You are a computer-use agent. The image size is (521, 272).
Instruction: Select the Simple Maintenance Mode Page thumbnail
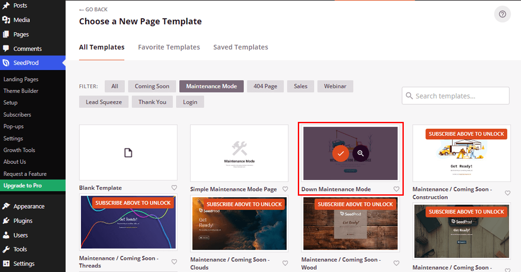[x=239, y=153]
